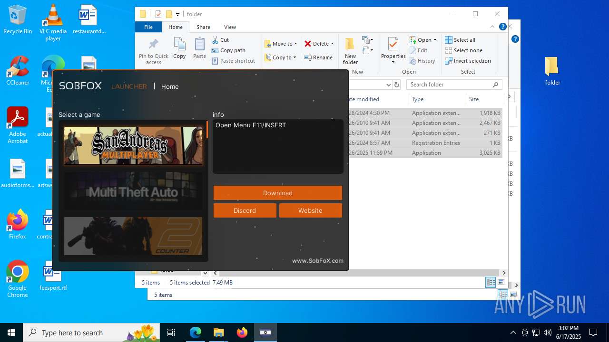Switch to the View ribbon tab
The height and width of the screenshot is (342, 609).
coord(230,27)
